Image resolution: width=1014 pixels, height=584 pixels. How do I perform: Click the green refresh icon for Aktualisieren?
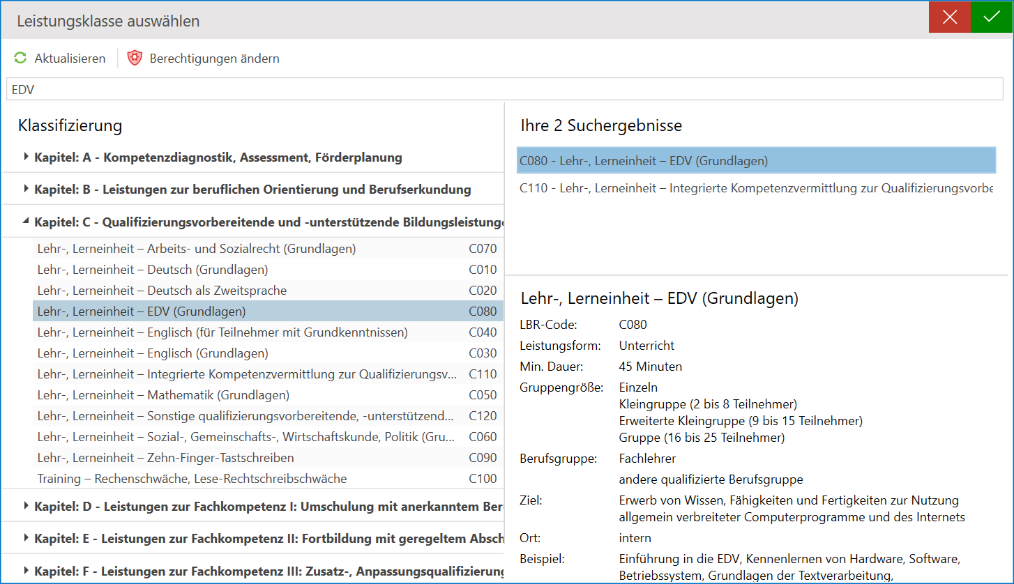[20, 59]
